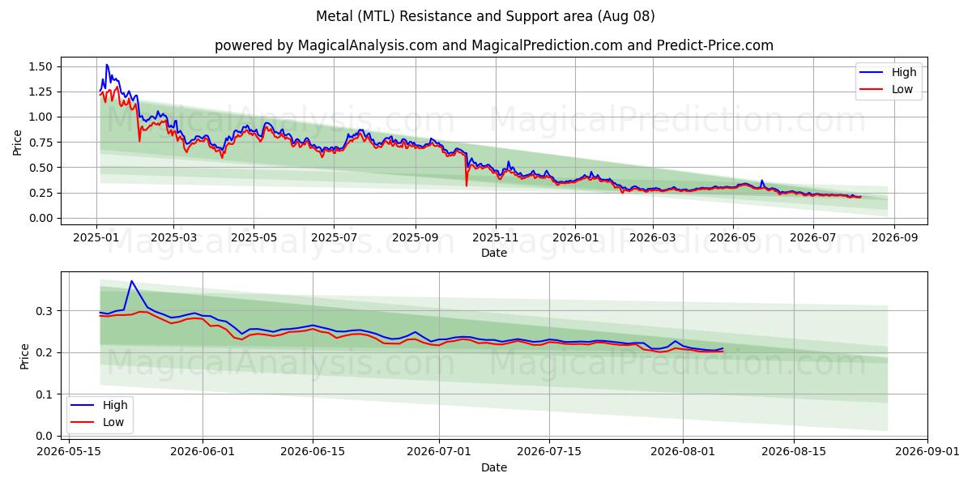Click 'High' in the top chart legend

click(x=904, y=72)
